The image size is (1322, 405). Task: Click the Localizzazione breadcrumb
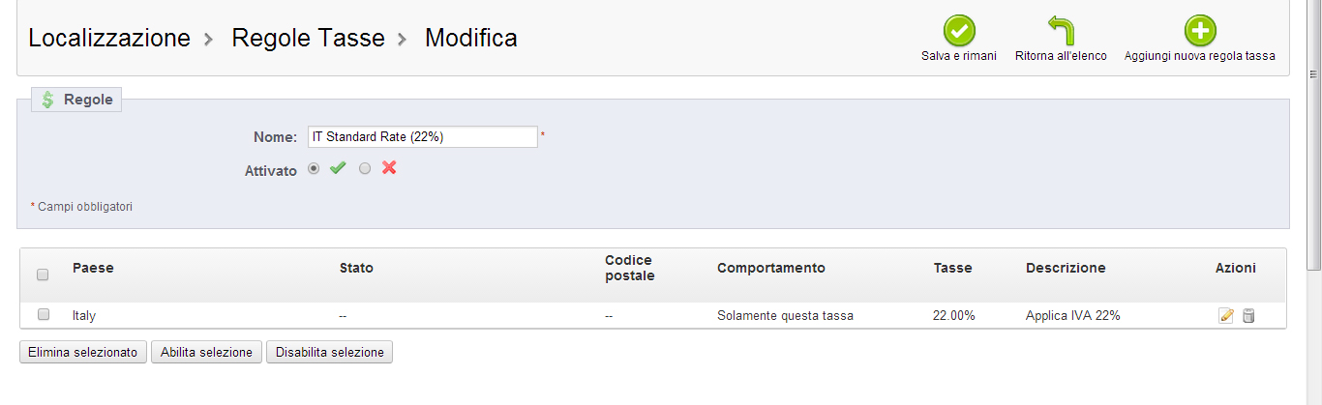[109, 39]
